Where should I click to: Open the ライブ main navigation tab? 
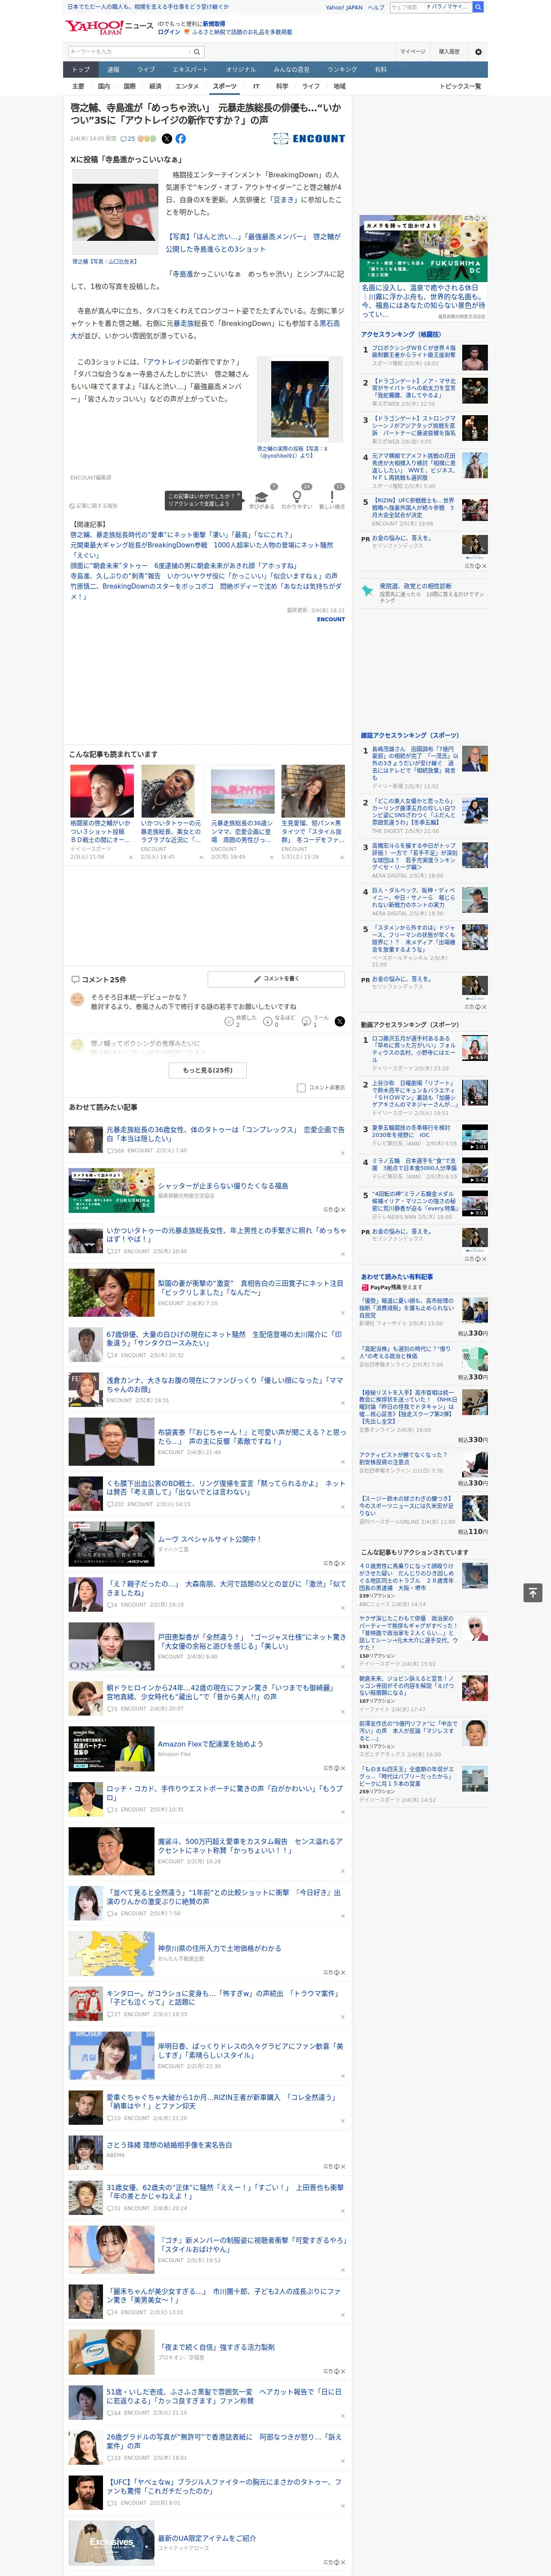146,70
